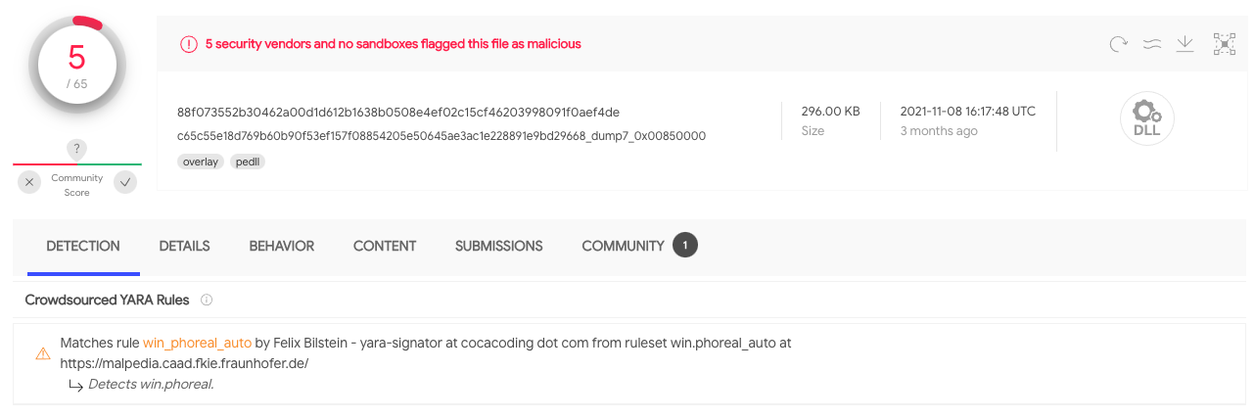Click the community score question mark
1255x418 pixels.
tap(77, 149)
